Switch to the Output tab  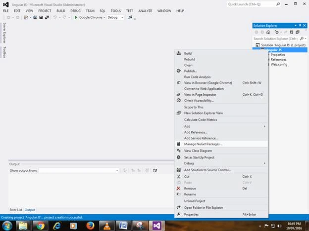tap(30, 210)
